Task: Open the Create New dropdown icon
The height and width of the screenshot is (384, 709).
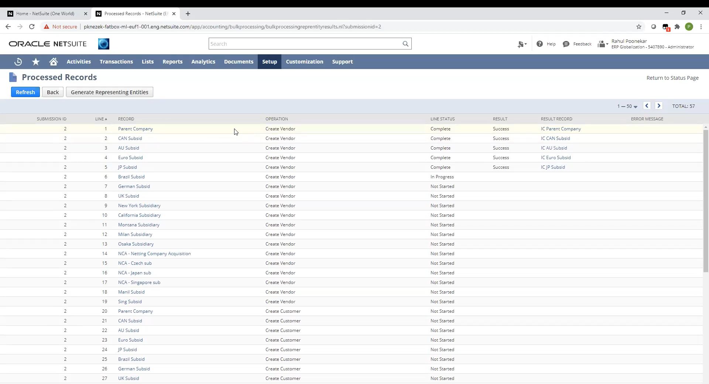Action: point(522,44)
